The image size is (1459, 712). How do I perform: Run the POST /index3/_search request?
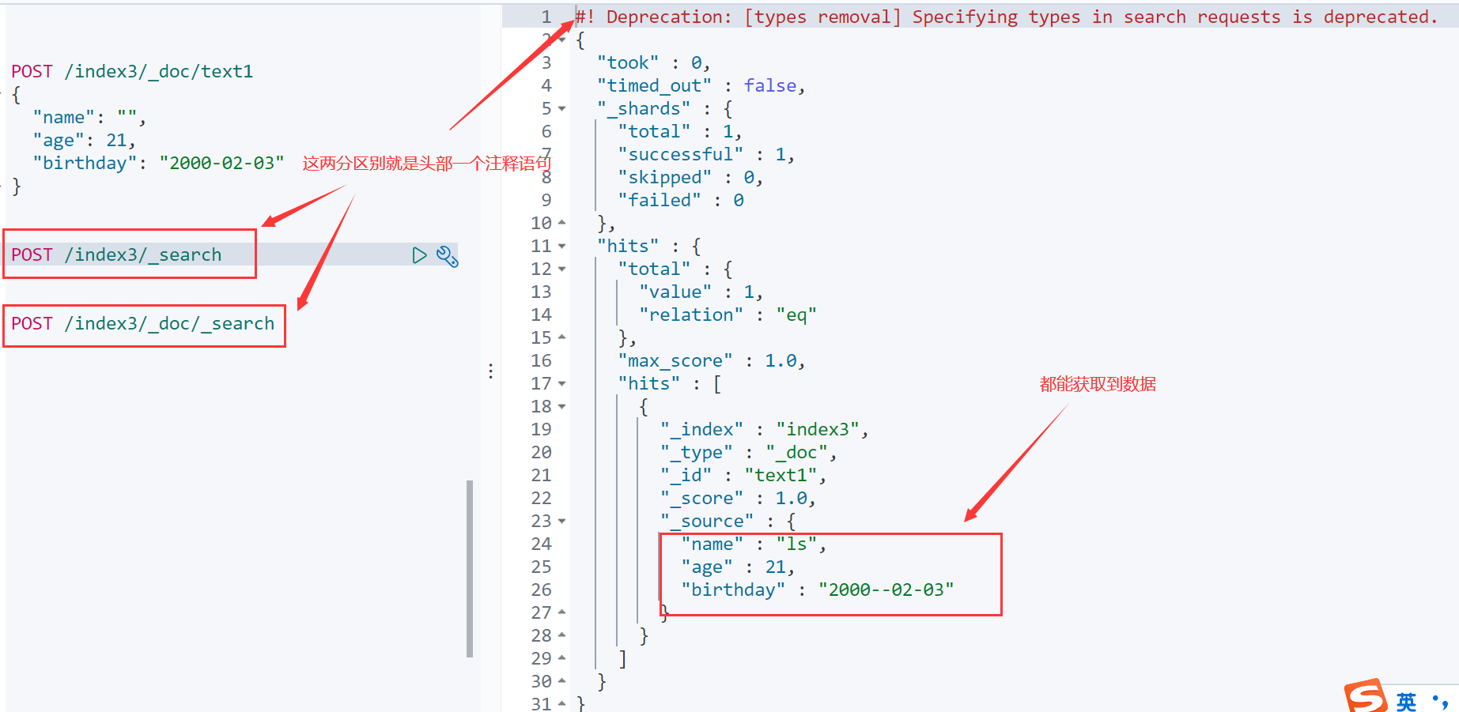click(x=419, y=255)
